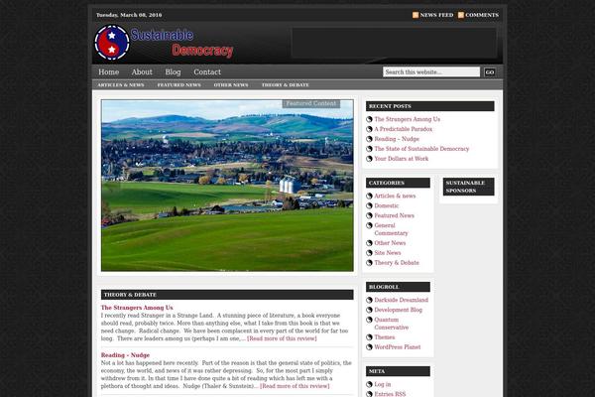This screenshot has width=595, height=397.
Task: Select Articles & News in sub-navigation
Action: tap(121, 85)
